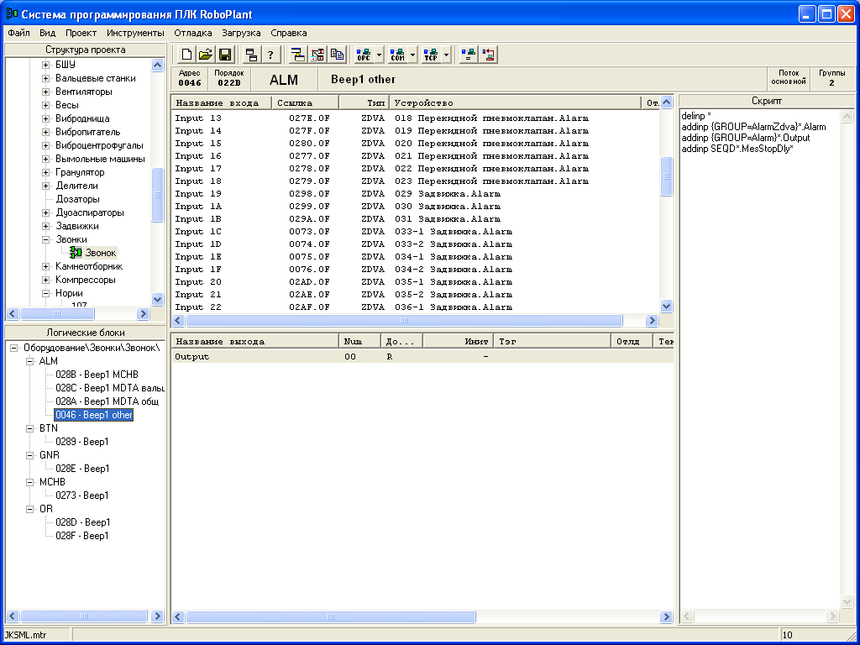Open the dropdown arrow next to OPC
Screen dimensions: 860x645
[380, 55]
